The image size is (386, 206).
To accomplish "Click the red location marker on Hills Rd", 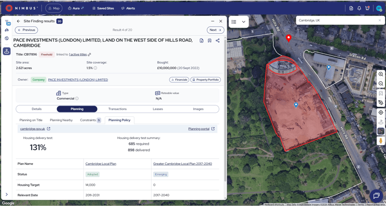I will click(289, 38).
